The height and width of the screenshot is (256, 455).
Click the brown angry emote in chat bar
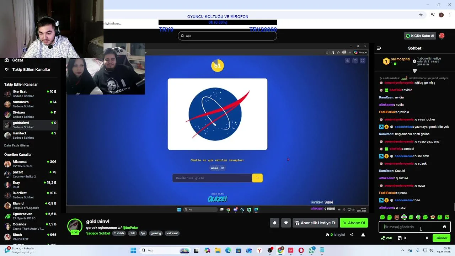pyautogui.click(x=397, y=217)
